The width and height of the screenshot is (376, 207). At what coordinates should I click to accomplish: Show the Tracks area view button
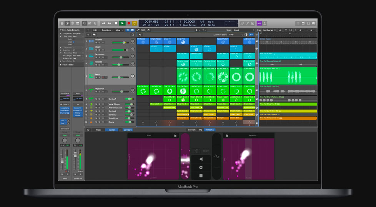pos(132,30)
